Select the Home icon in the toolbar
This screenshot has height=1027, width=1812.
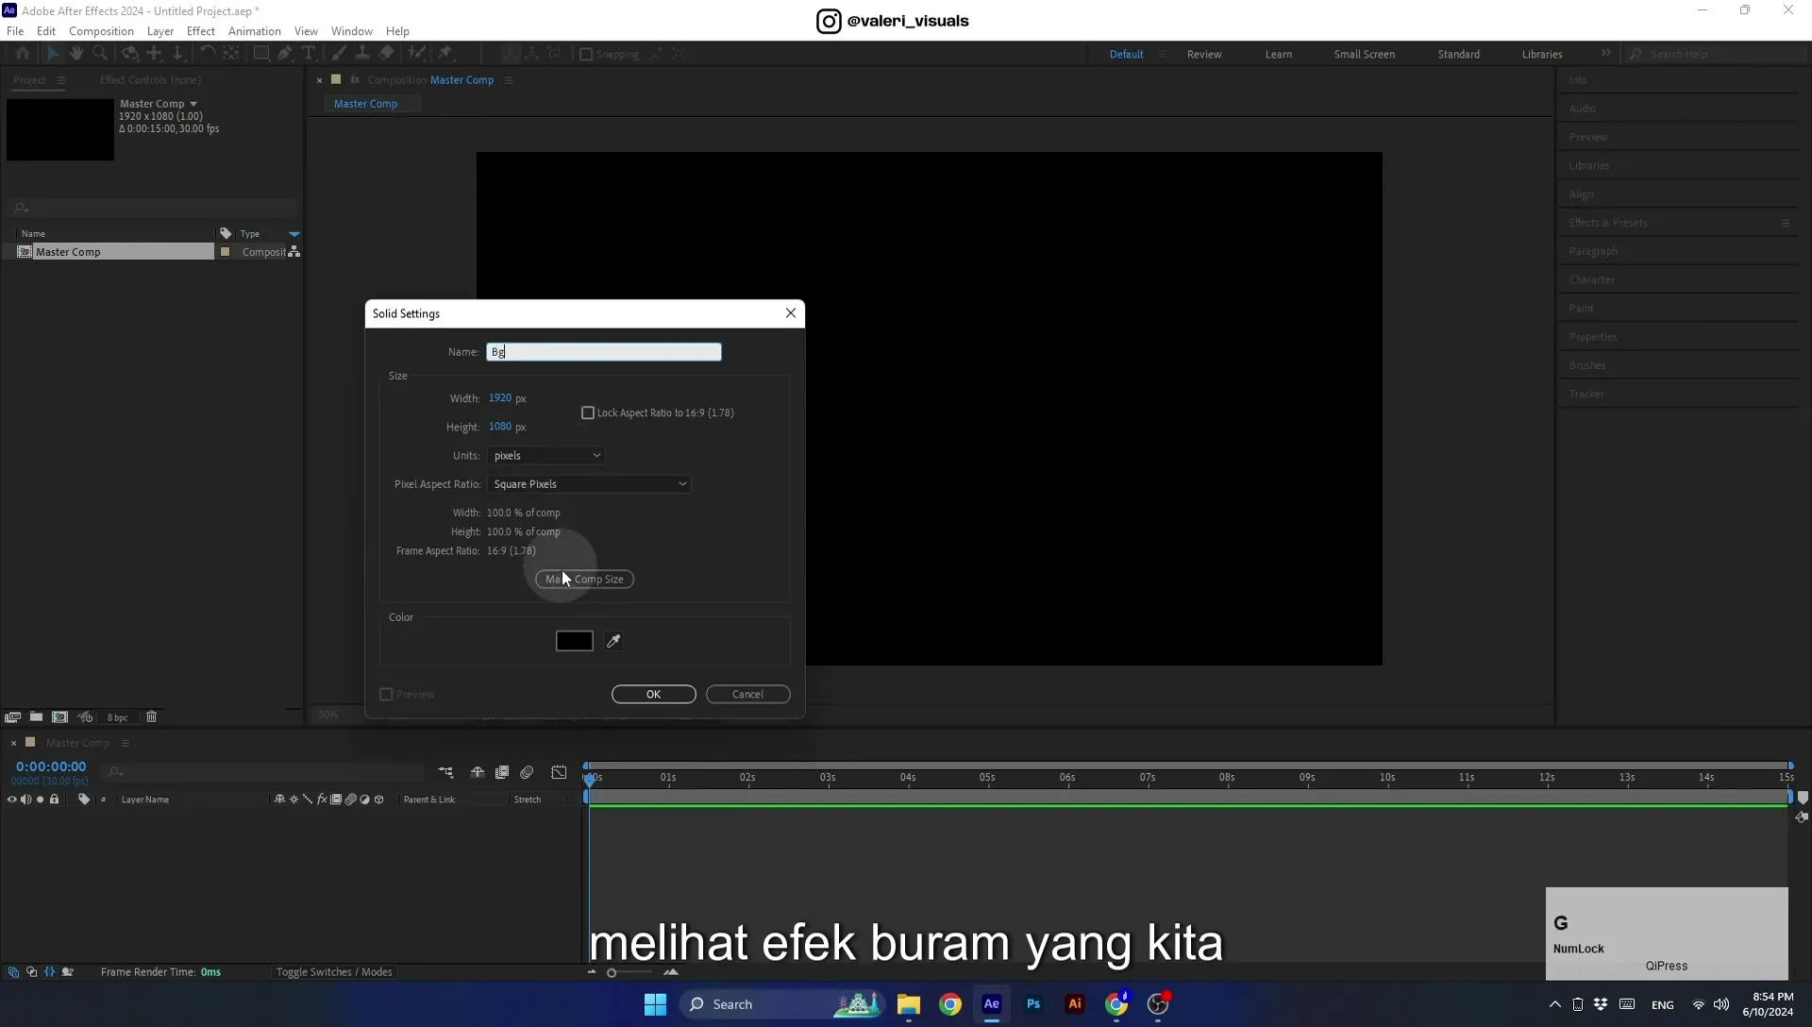pos(22,54)
